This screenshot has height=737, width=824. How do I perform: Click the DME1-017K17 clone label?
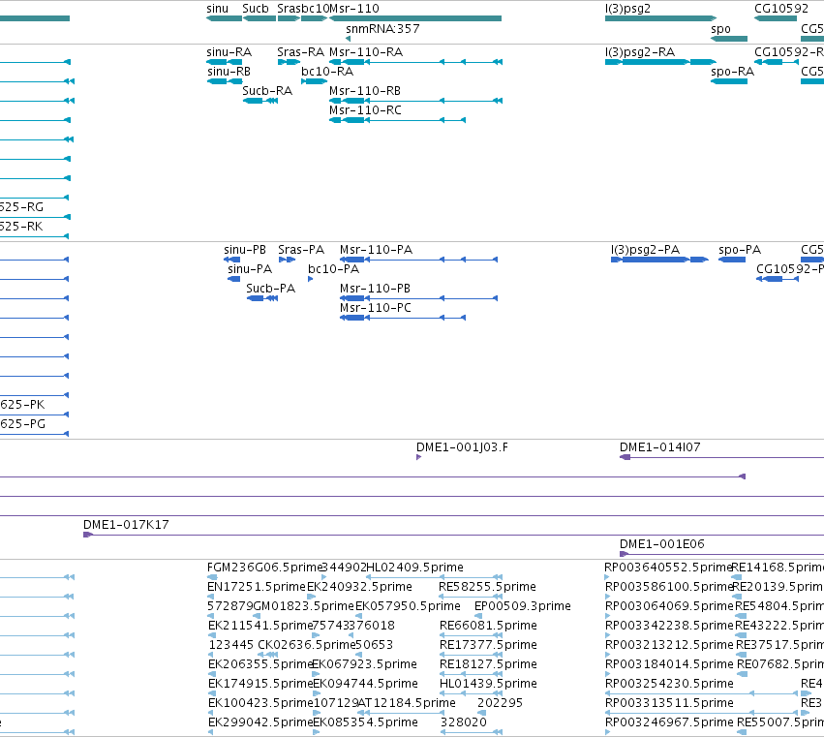(x=126, y=525)
